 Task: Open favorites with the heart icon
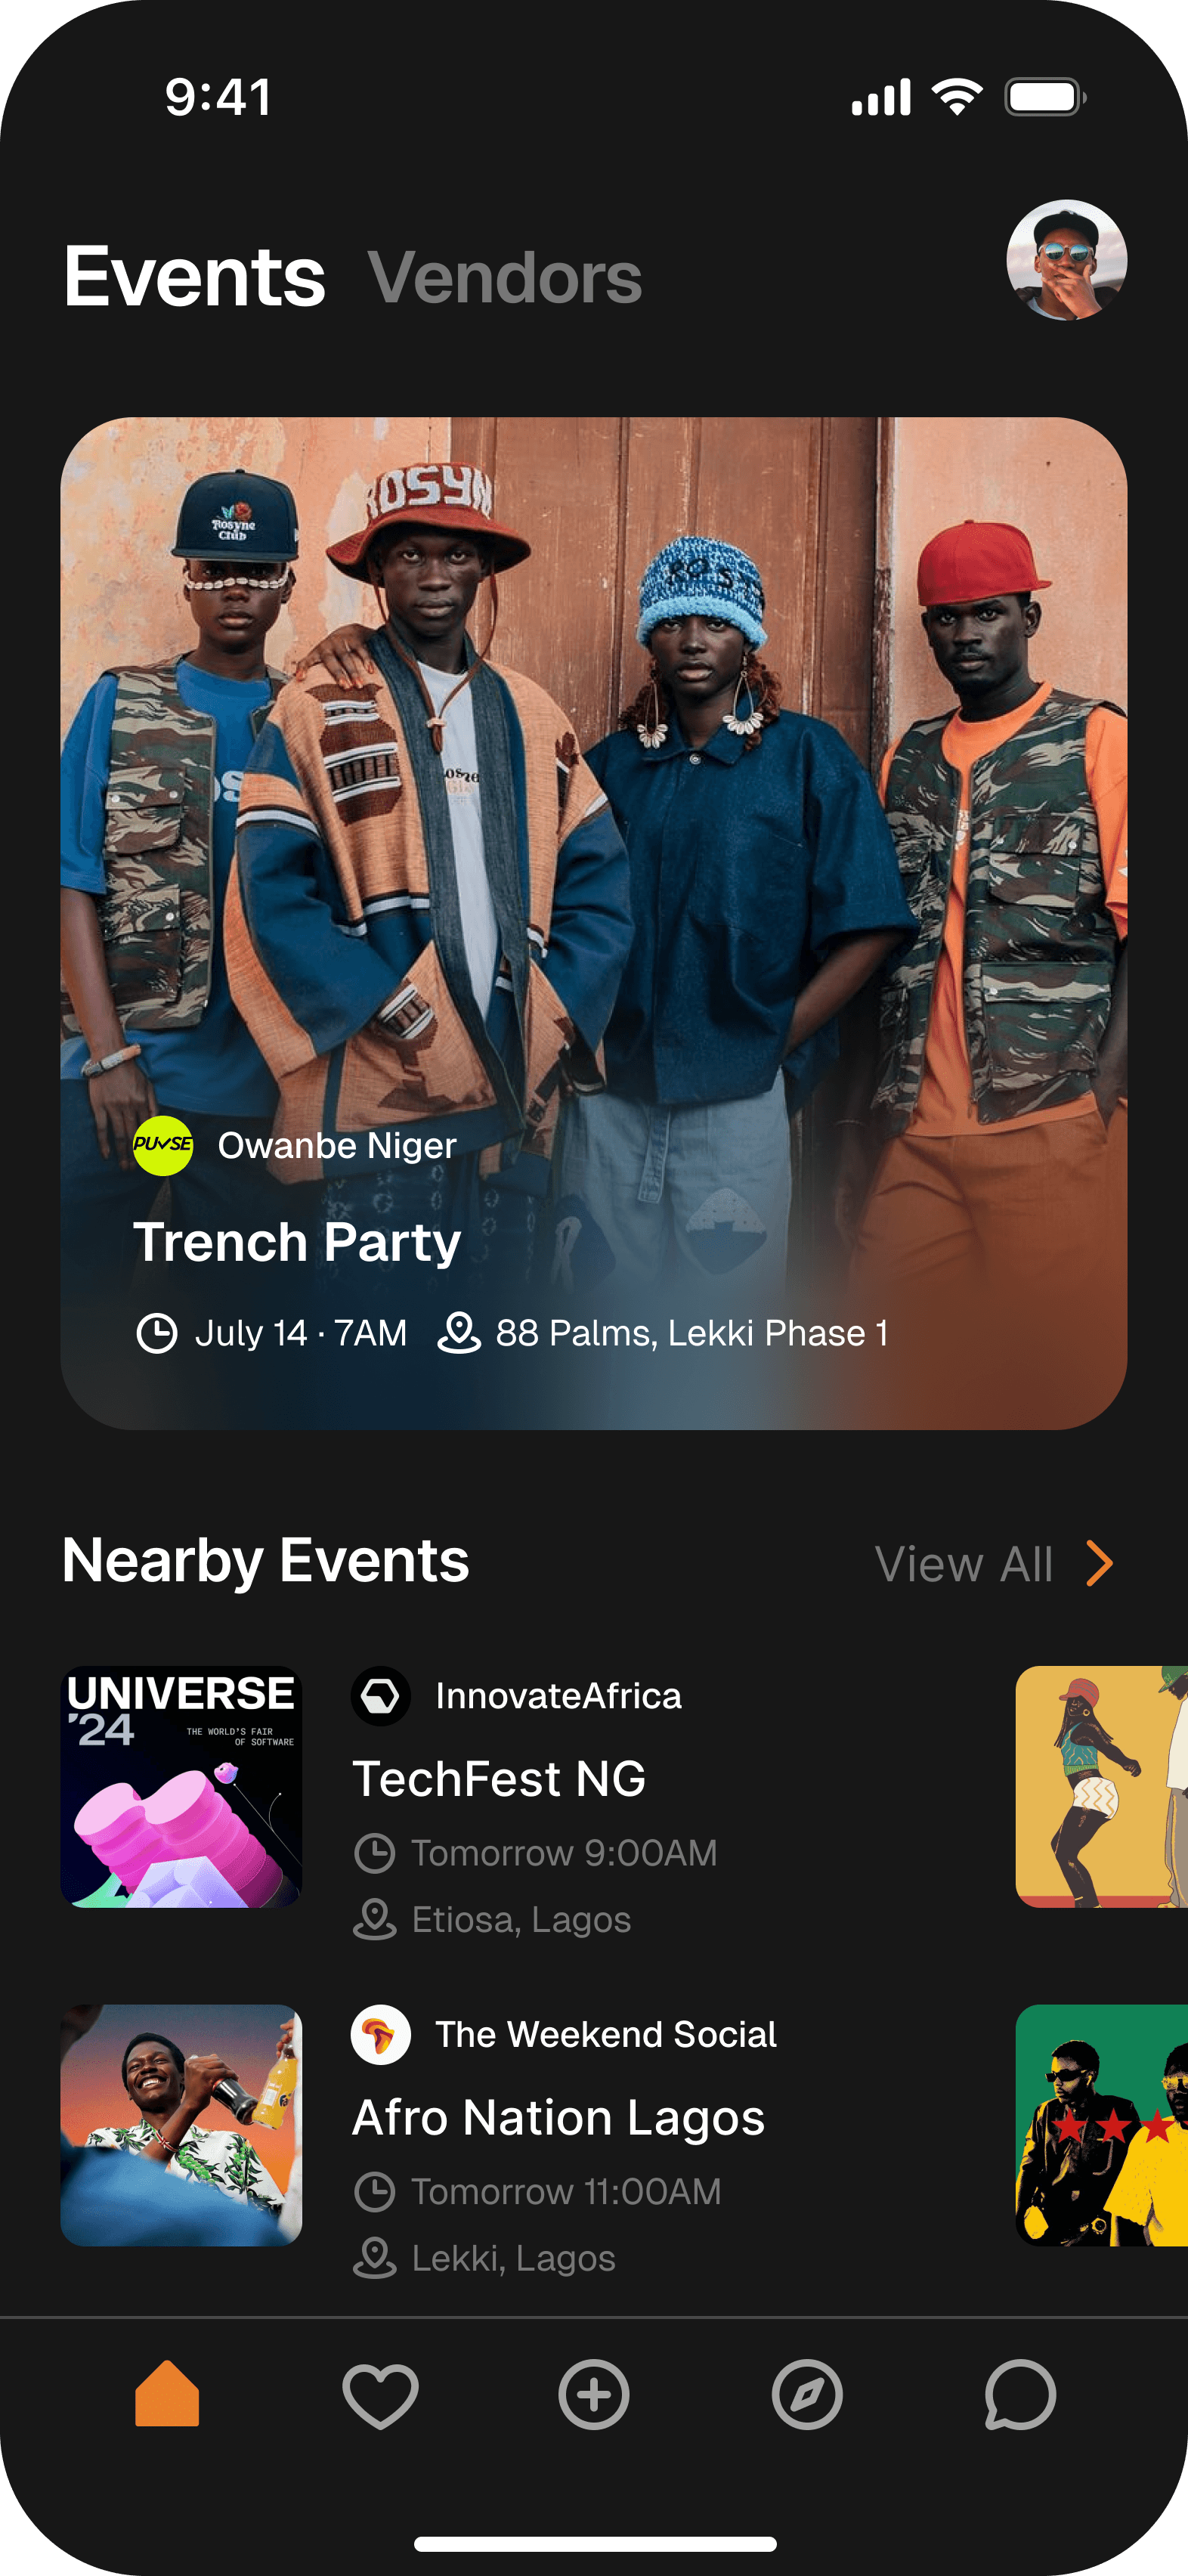coord(380,2395)
